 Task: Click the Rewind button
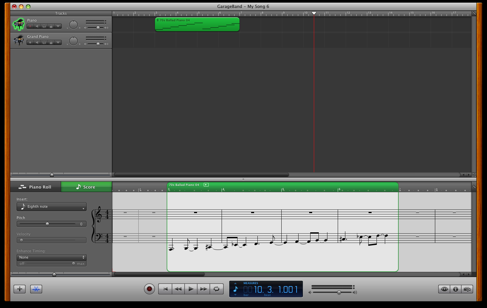coord(178,289)
